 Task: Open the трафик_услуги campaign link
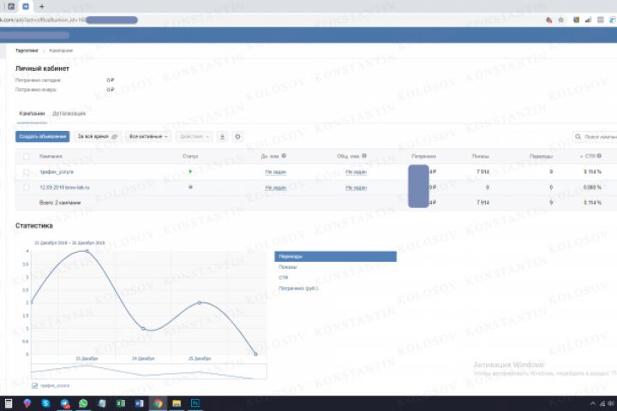point(57,172)
